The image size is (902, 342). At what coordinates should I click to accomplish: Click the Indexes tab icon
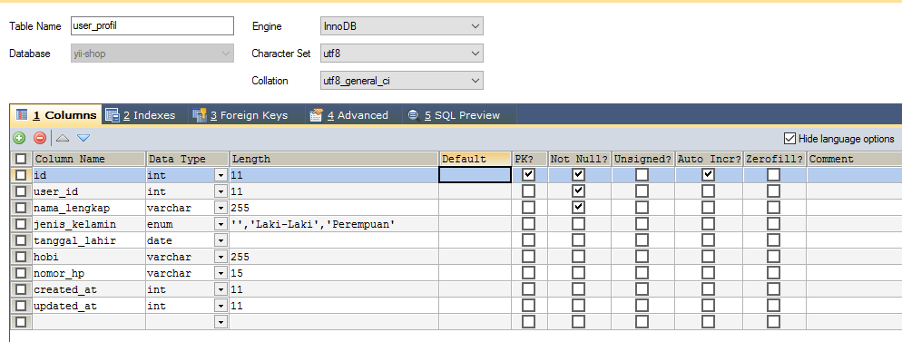coord(113,115)
